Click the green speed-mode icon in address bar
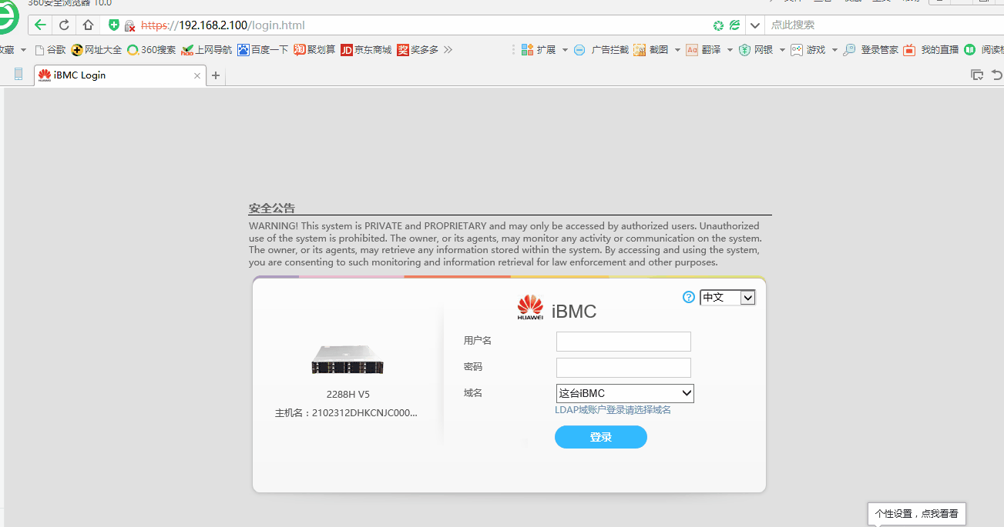This screenshot has height=527, width=1004. tap(718, 25)
